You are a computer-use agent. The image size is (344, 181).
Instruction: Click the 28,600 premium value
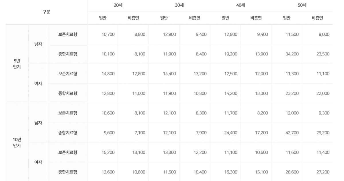pos(292,172)
